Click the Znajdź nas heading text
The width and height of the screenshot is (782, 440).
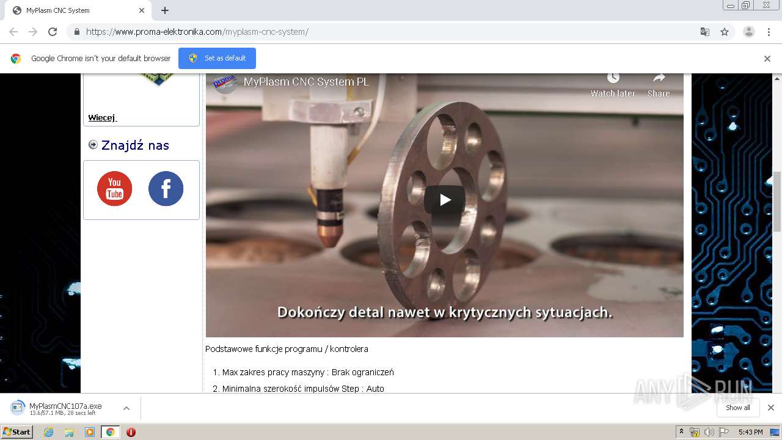[135, 145]
